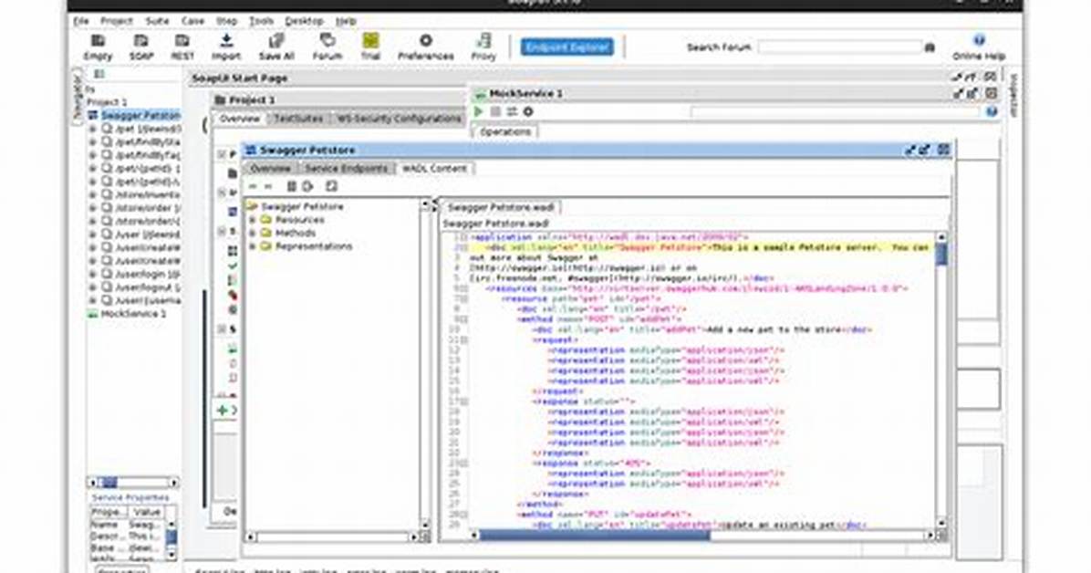Open the Step menu
Viewport: 1091px width, 573px height.
tap(227, 22)
